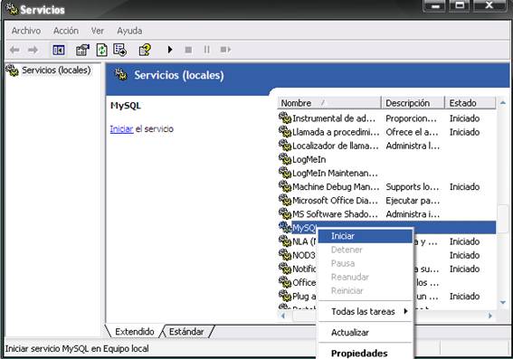
Task: Select the LogMeIn Maintenan... service
Action: (x=387, y=173)
